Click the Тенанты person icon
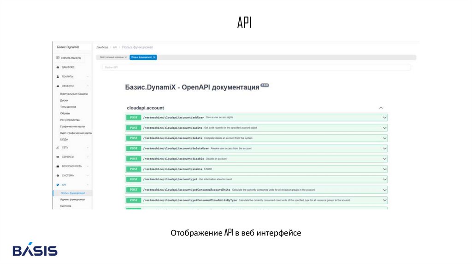Image resolution: width=472 pixels, height=264 pixels. (x=58, y=77)
